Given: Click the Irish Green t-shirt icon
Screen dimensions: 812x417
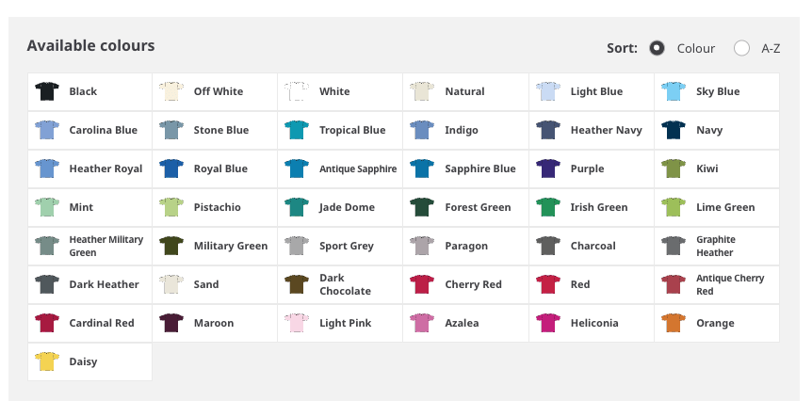Looking at the screenshot, I should click(x=547, y=207).
